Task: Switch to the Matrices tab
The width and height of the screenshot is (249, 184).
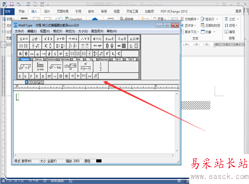Action: (65, 59)
